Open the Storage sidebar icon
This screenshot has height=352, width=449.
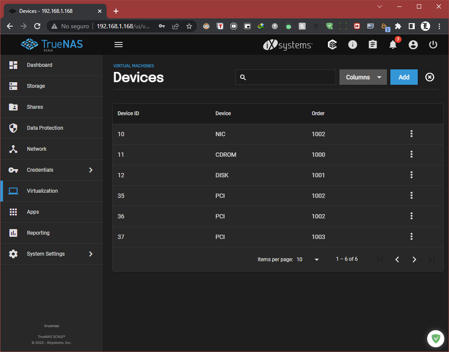13,86
